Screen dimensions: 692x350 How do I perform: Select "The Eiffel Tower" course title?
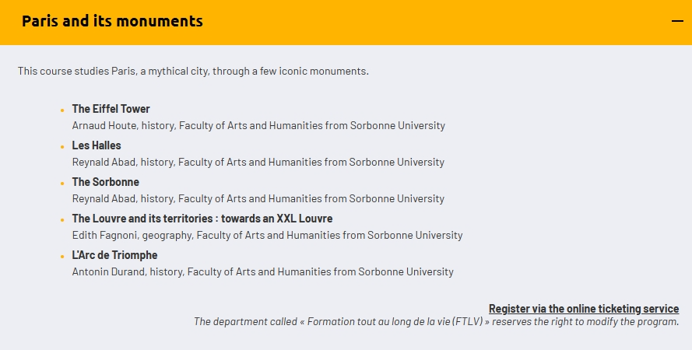coord(111,109)
